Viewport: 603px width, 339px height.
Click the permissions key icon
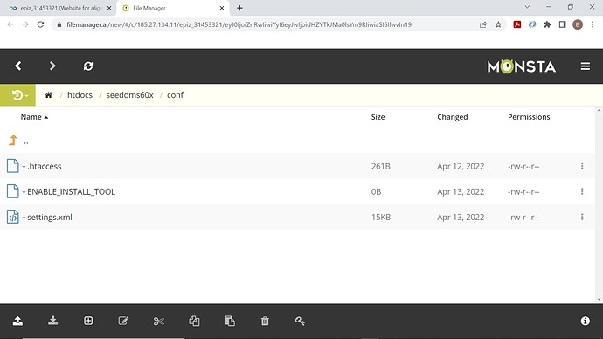(300, 321)
